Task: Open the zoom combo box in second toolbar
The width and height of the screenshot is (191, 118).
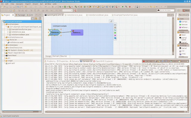Action: pyautogui.click(x=67, y=10)
